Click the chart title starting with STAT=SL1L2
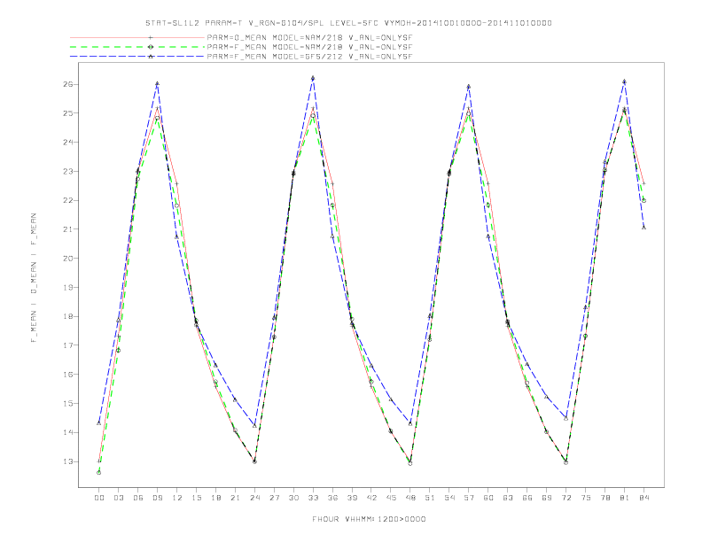Viewport: 702px width, 542px height. pyautogui.click(x=348, y=23)
